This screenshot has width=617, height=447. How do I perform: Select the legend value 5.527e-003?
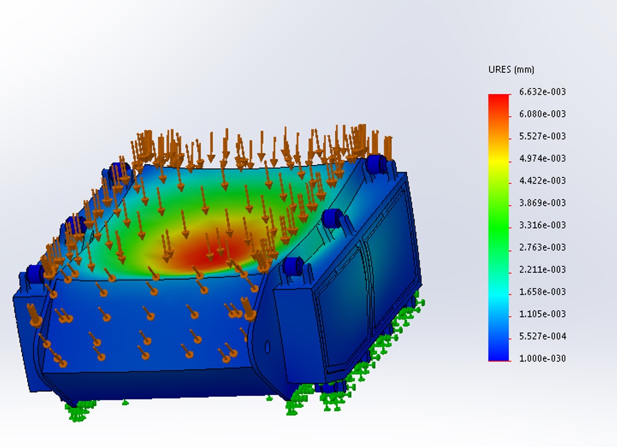pyautogui.click(x=542, y=136)
